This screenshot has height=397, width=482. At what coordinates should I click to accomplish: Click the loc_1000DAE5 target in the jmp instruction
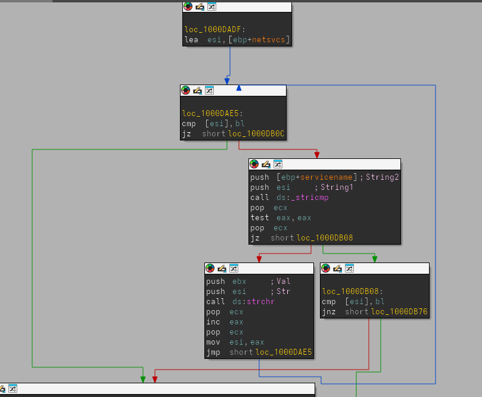coord(284,352)
